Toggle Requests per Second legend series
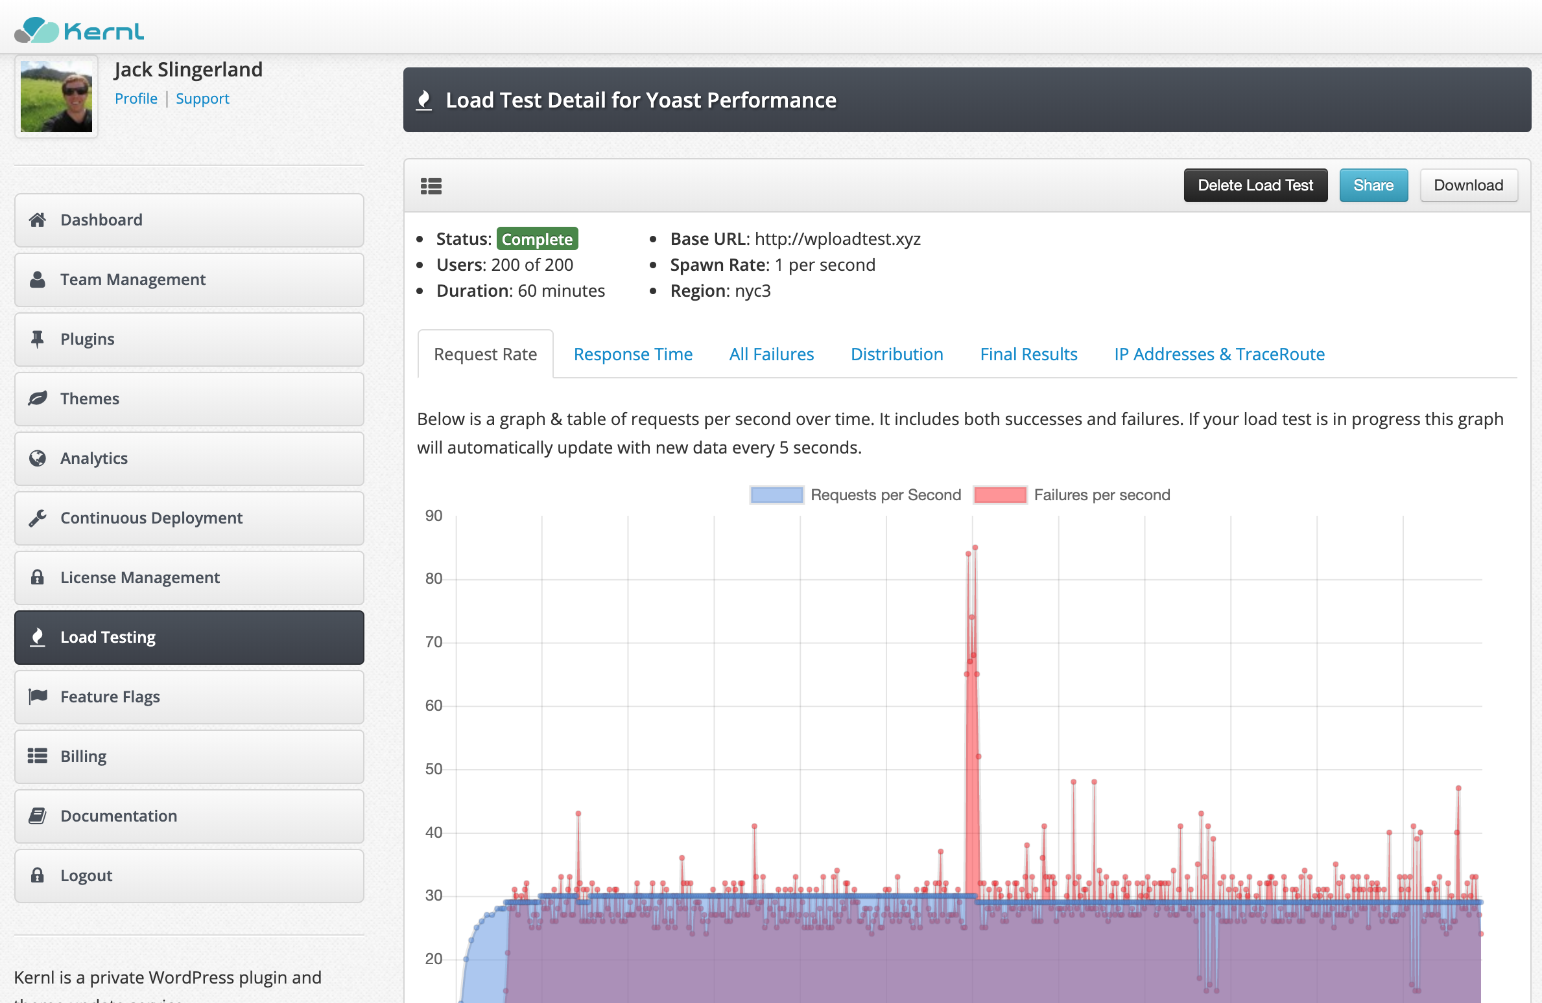 tap(777, 495)
